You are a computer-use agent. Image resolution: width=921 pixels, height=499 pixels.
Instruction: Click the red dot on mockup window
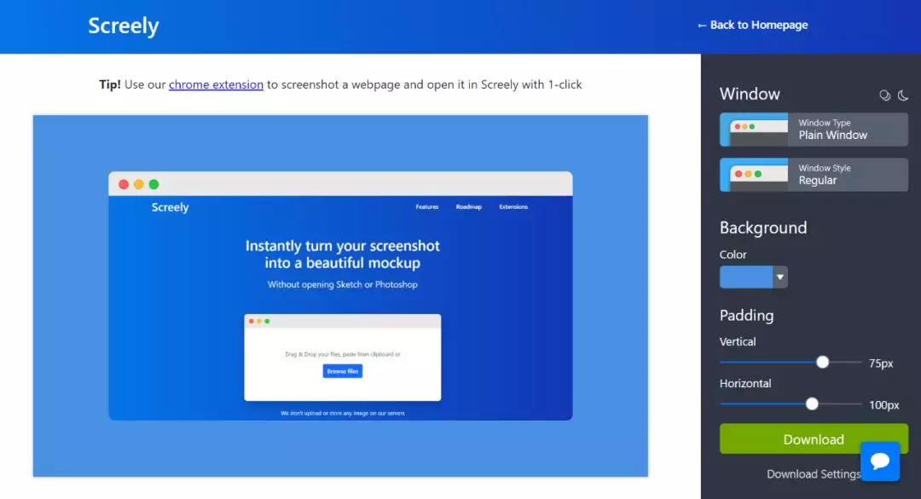[x=124, y=184]
